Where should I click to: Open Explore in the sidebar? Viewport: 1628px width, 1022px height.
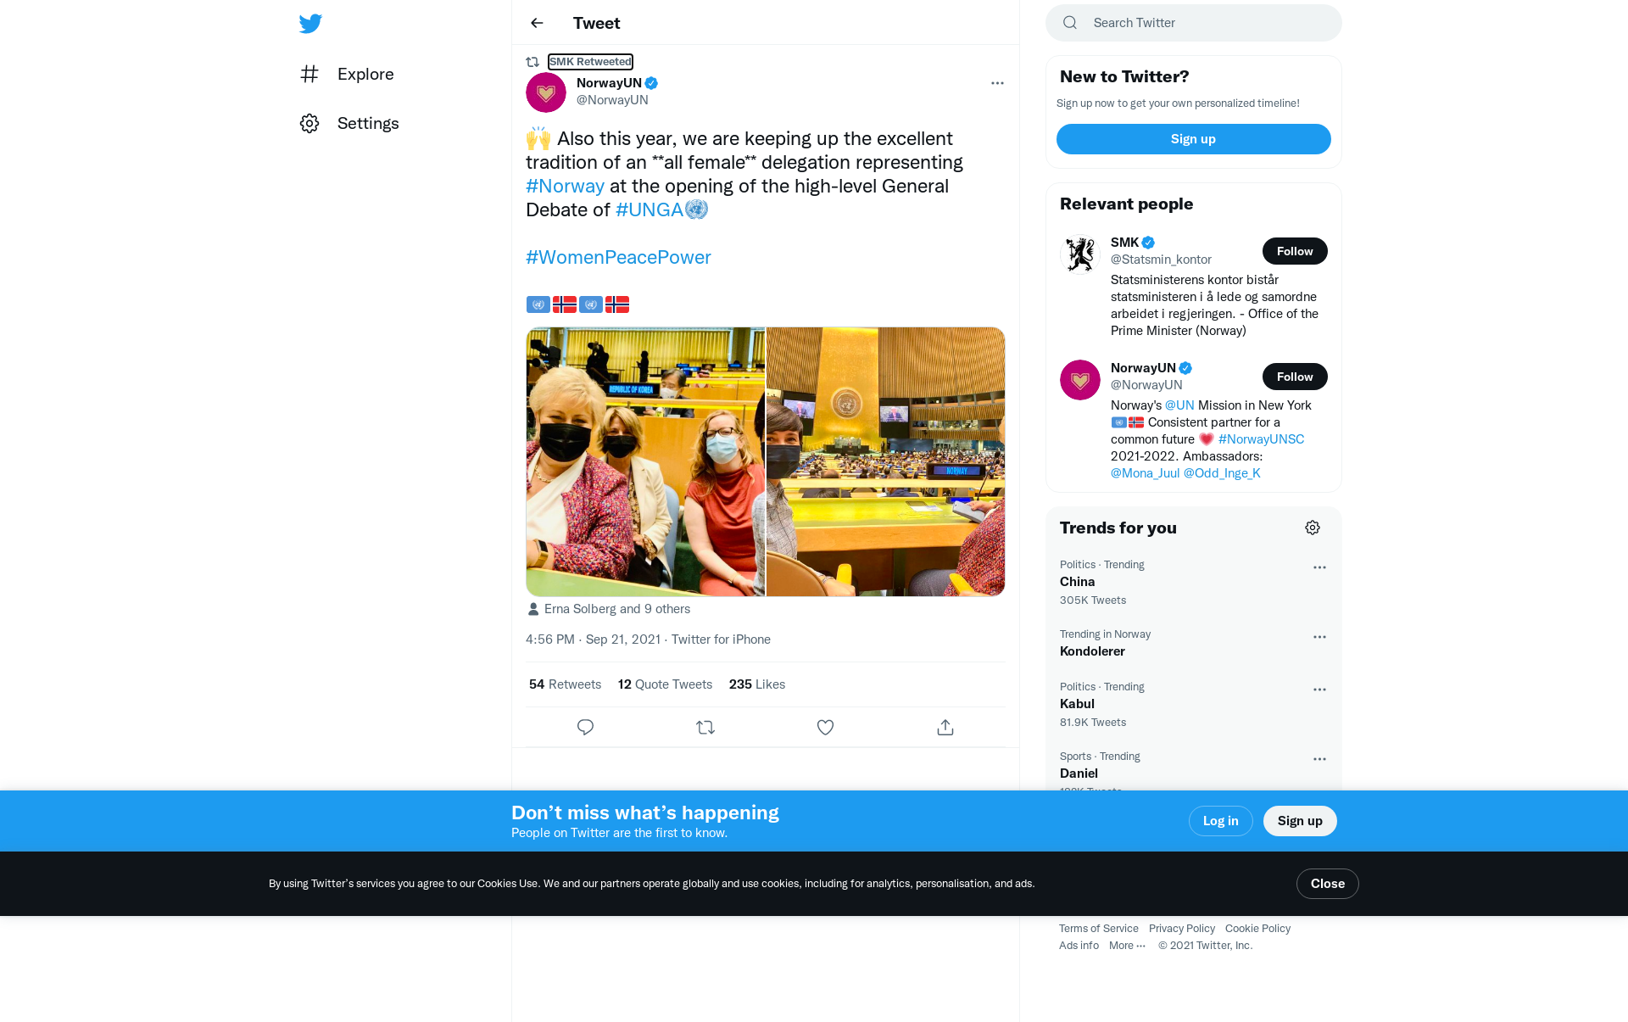click(x=347, y=75)
